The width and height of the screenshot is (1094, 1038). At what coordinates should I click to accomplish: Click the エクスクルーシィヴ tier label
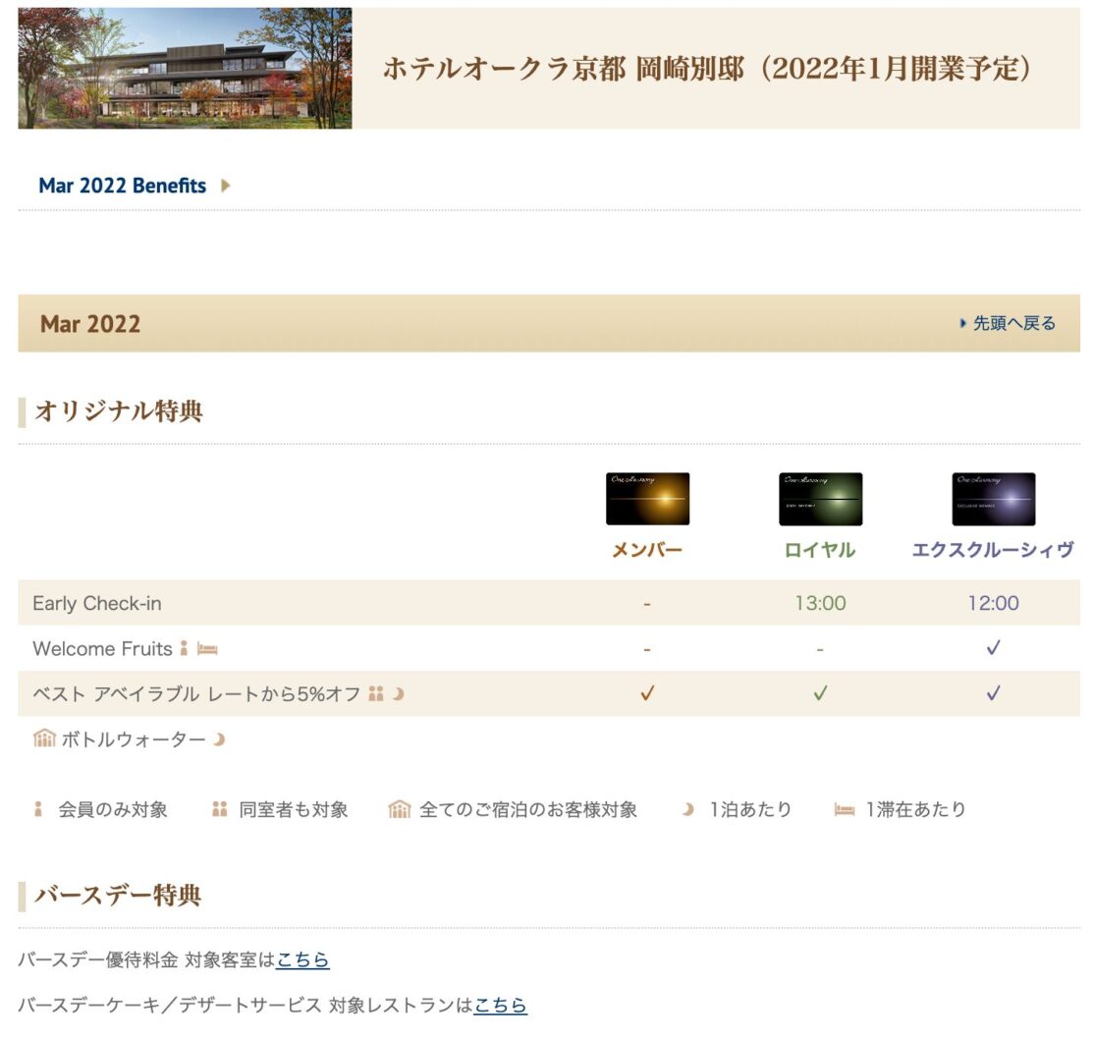(x=994, y=550)
